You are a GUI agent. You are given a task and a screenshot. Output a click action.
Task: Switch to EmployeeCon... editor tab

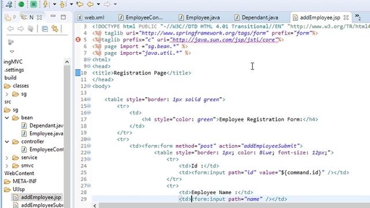[x=140, y=18]
